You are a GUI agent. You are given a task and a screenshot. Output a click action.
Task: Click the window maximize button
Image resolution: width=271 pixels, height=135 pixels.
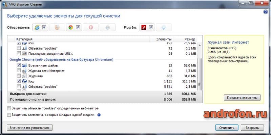pos(251,3)
